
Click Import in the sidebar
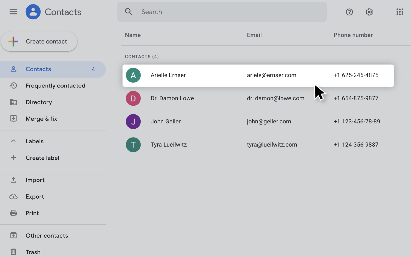35,180
